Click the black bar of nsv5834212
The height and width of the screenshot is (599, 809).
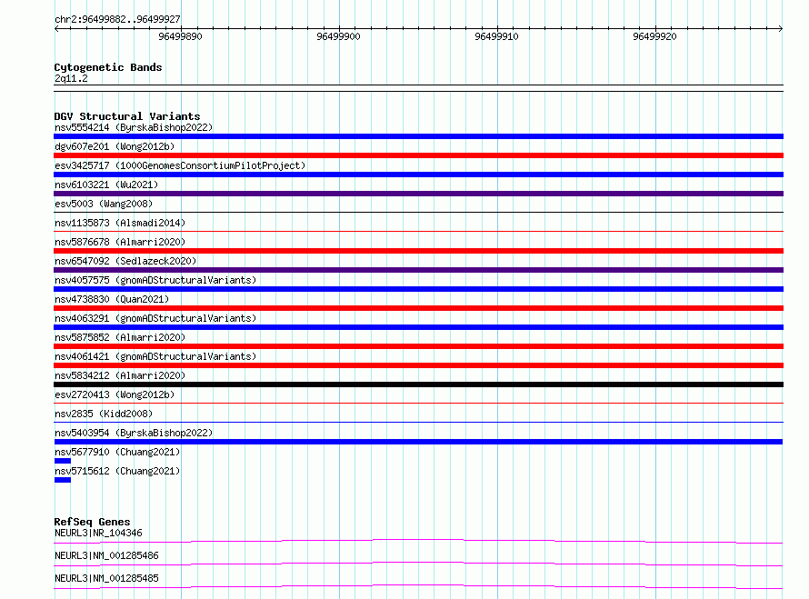click(418, 384)
